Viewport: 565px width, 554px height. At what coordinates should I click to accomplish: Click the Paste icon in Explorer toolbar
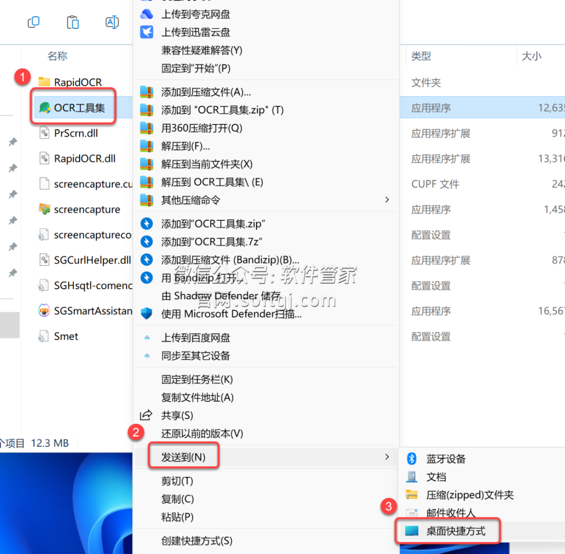coord(73,22)
